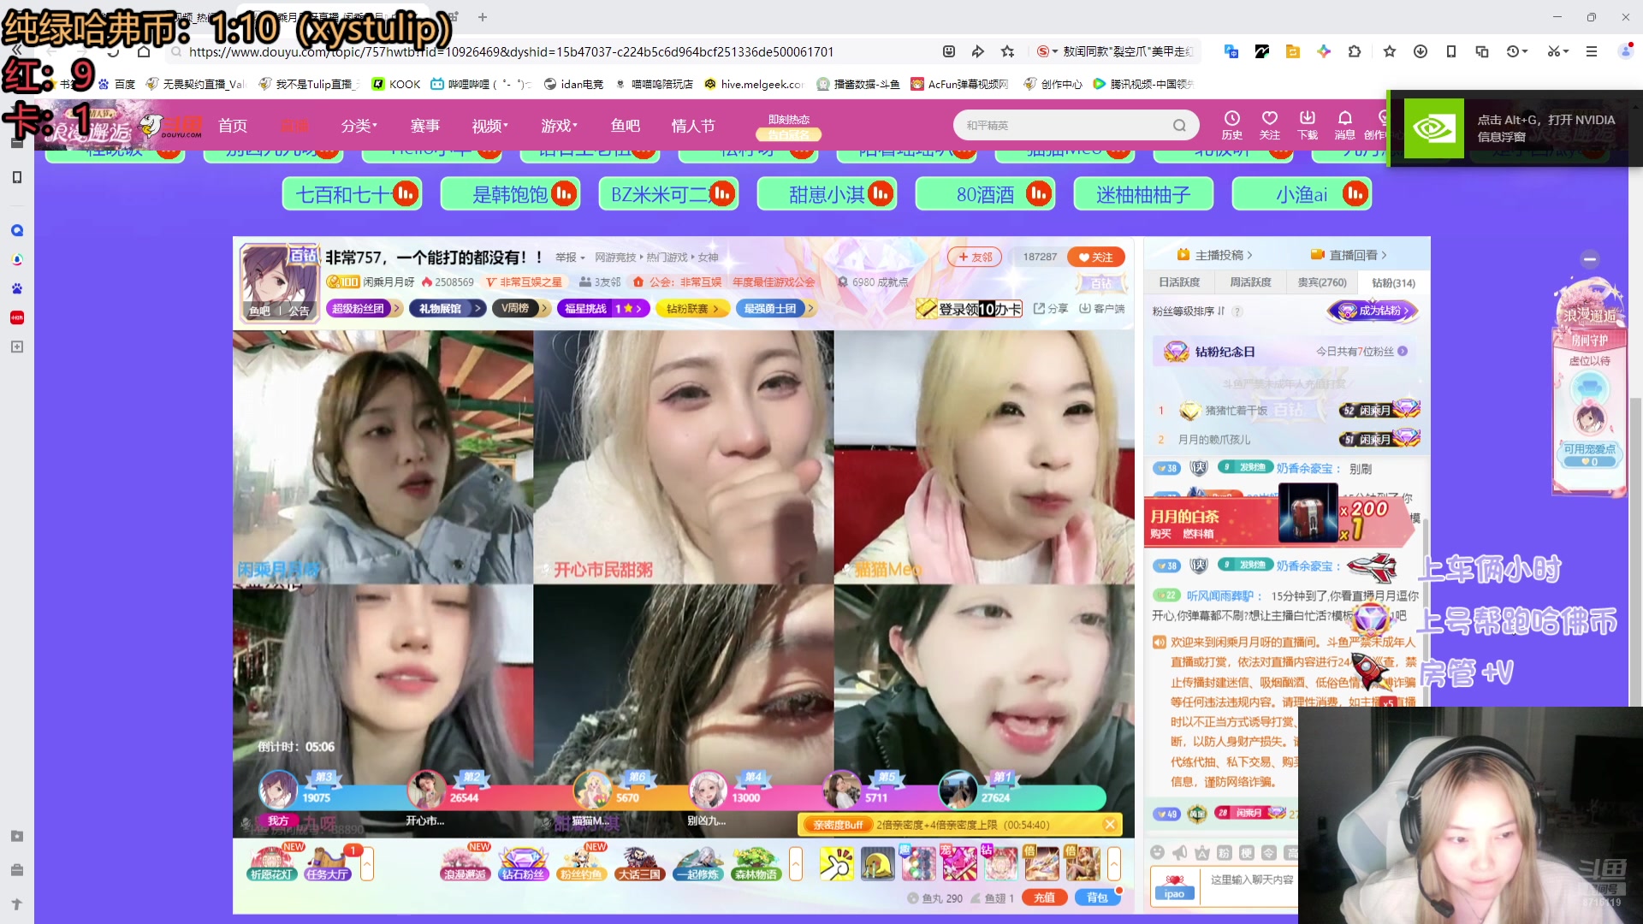
Task: Expand the 分类 dropdown in nav bar
Action: [x=359, y=126]
